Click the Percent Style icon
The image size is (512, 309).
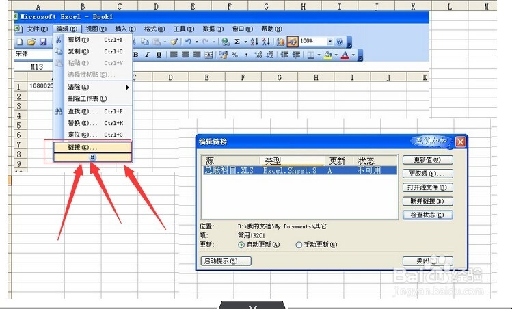click(x=234, y=55)
